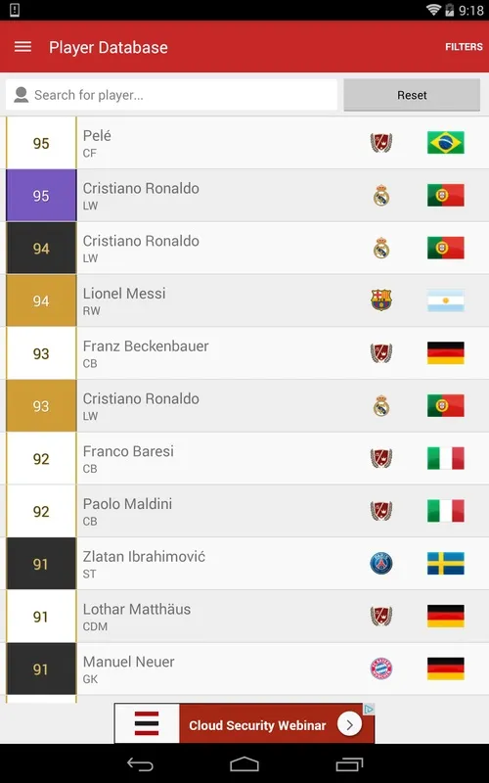The height and width of the screenshot is (783, 489).
Task: Open Franco Baresi player entry
Action: pyautogui.click(x=247, y=458)
